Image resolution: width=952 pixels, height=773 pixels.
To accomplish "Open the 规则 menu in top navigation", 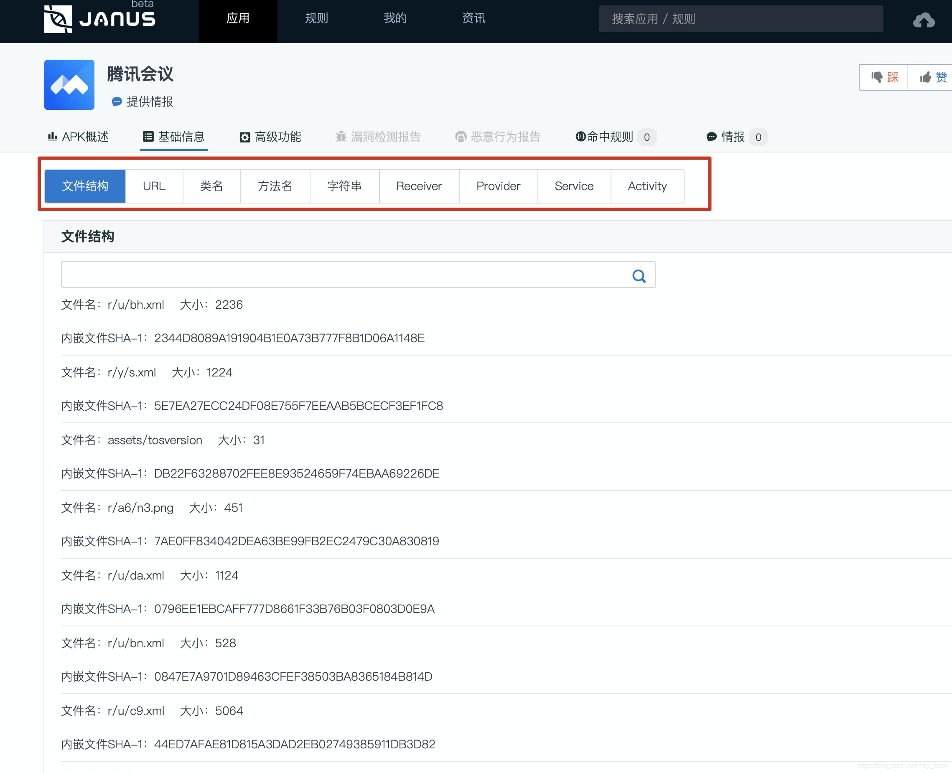I will [316, 19].
